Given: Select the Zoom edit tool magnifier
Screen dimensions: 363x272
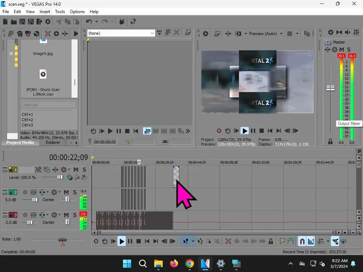Looking at the screenshot, I should pos(217,242).
